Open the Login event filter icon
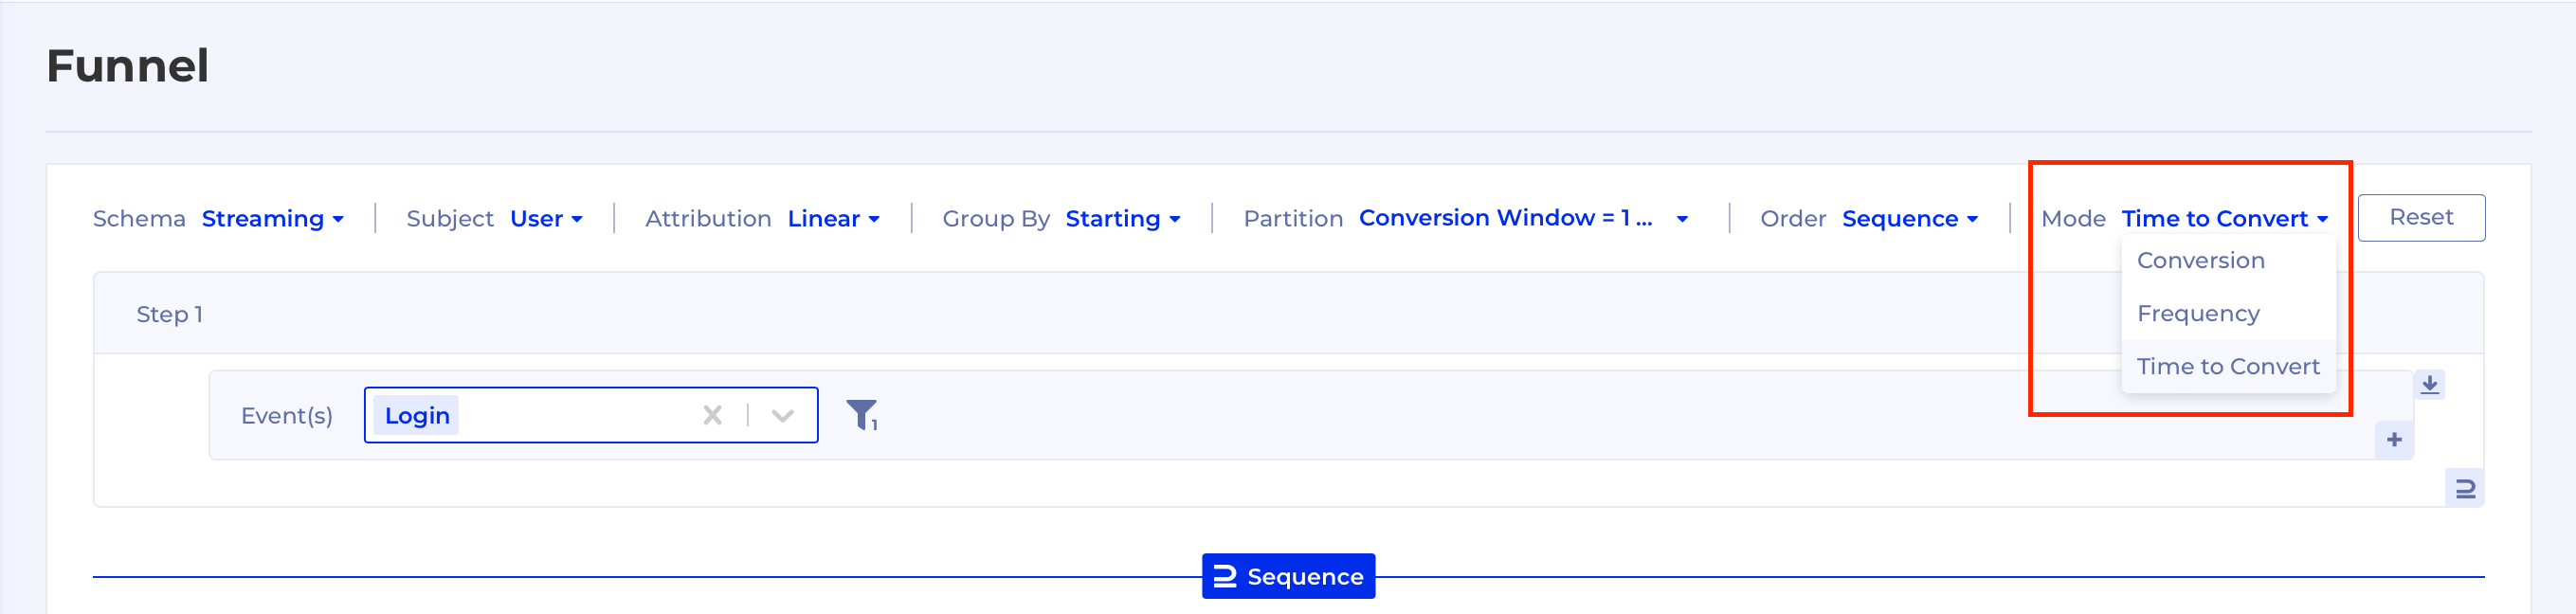Screen dimensions: 2576x614 (x=861, y=414)
